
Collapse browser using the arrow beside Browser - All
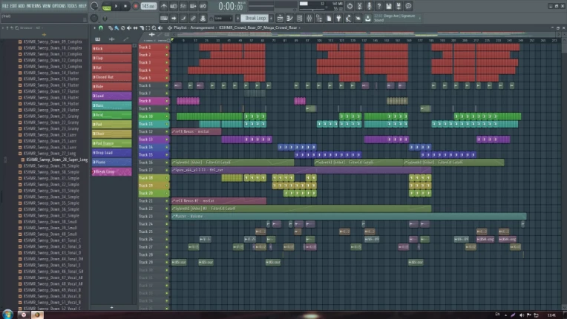3,27
